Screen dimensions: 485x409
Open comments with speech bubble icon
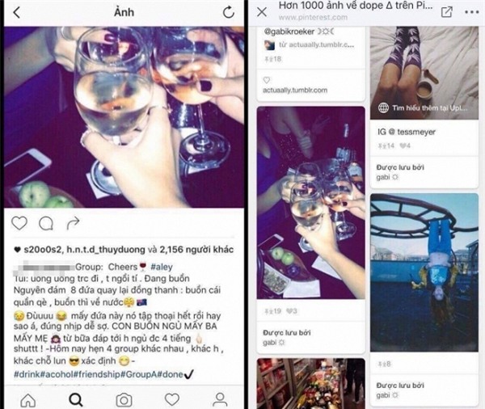pos(46,223)
